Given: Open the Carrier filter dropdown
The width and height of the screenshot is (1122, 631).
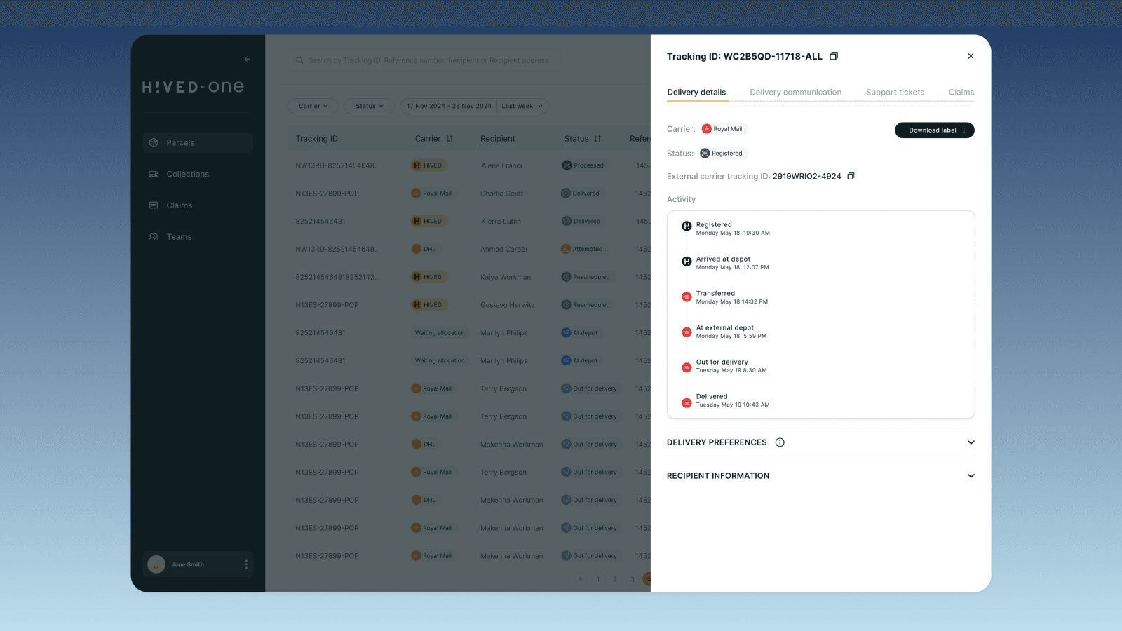Looking at the screenshot, I should pos(313,106).
